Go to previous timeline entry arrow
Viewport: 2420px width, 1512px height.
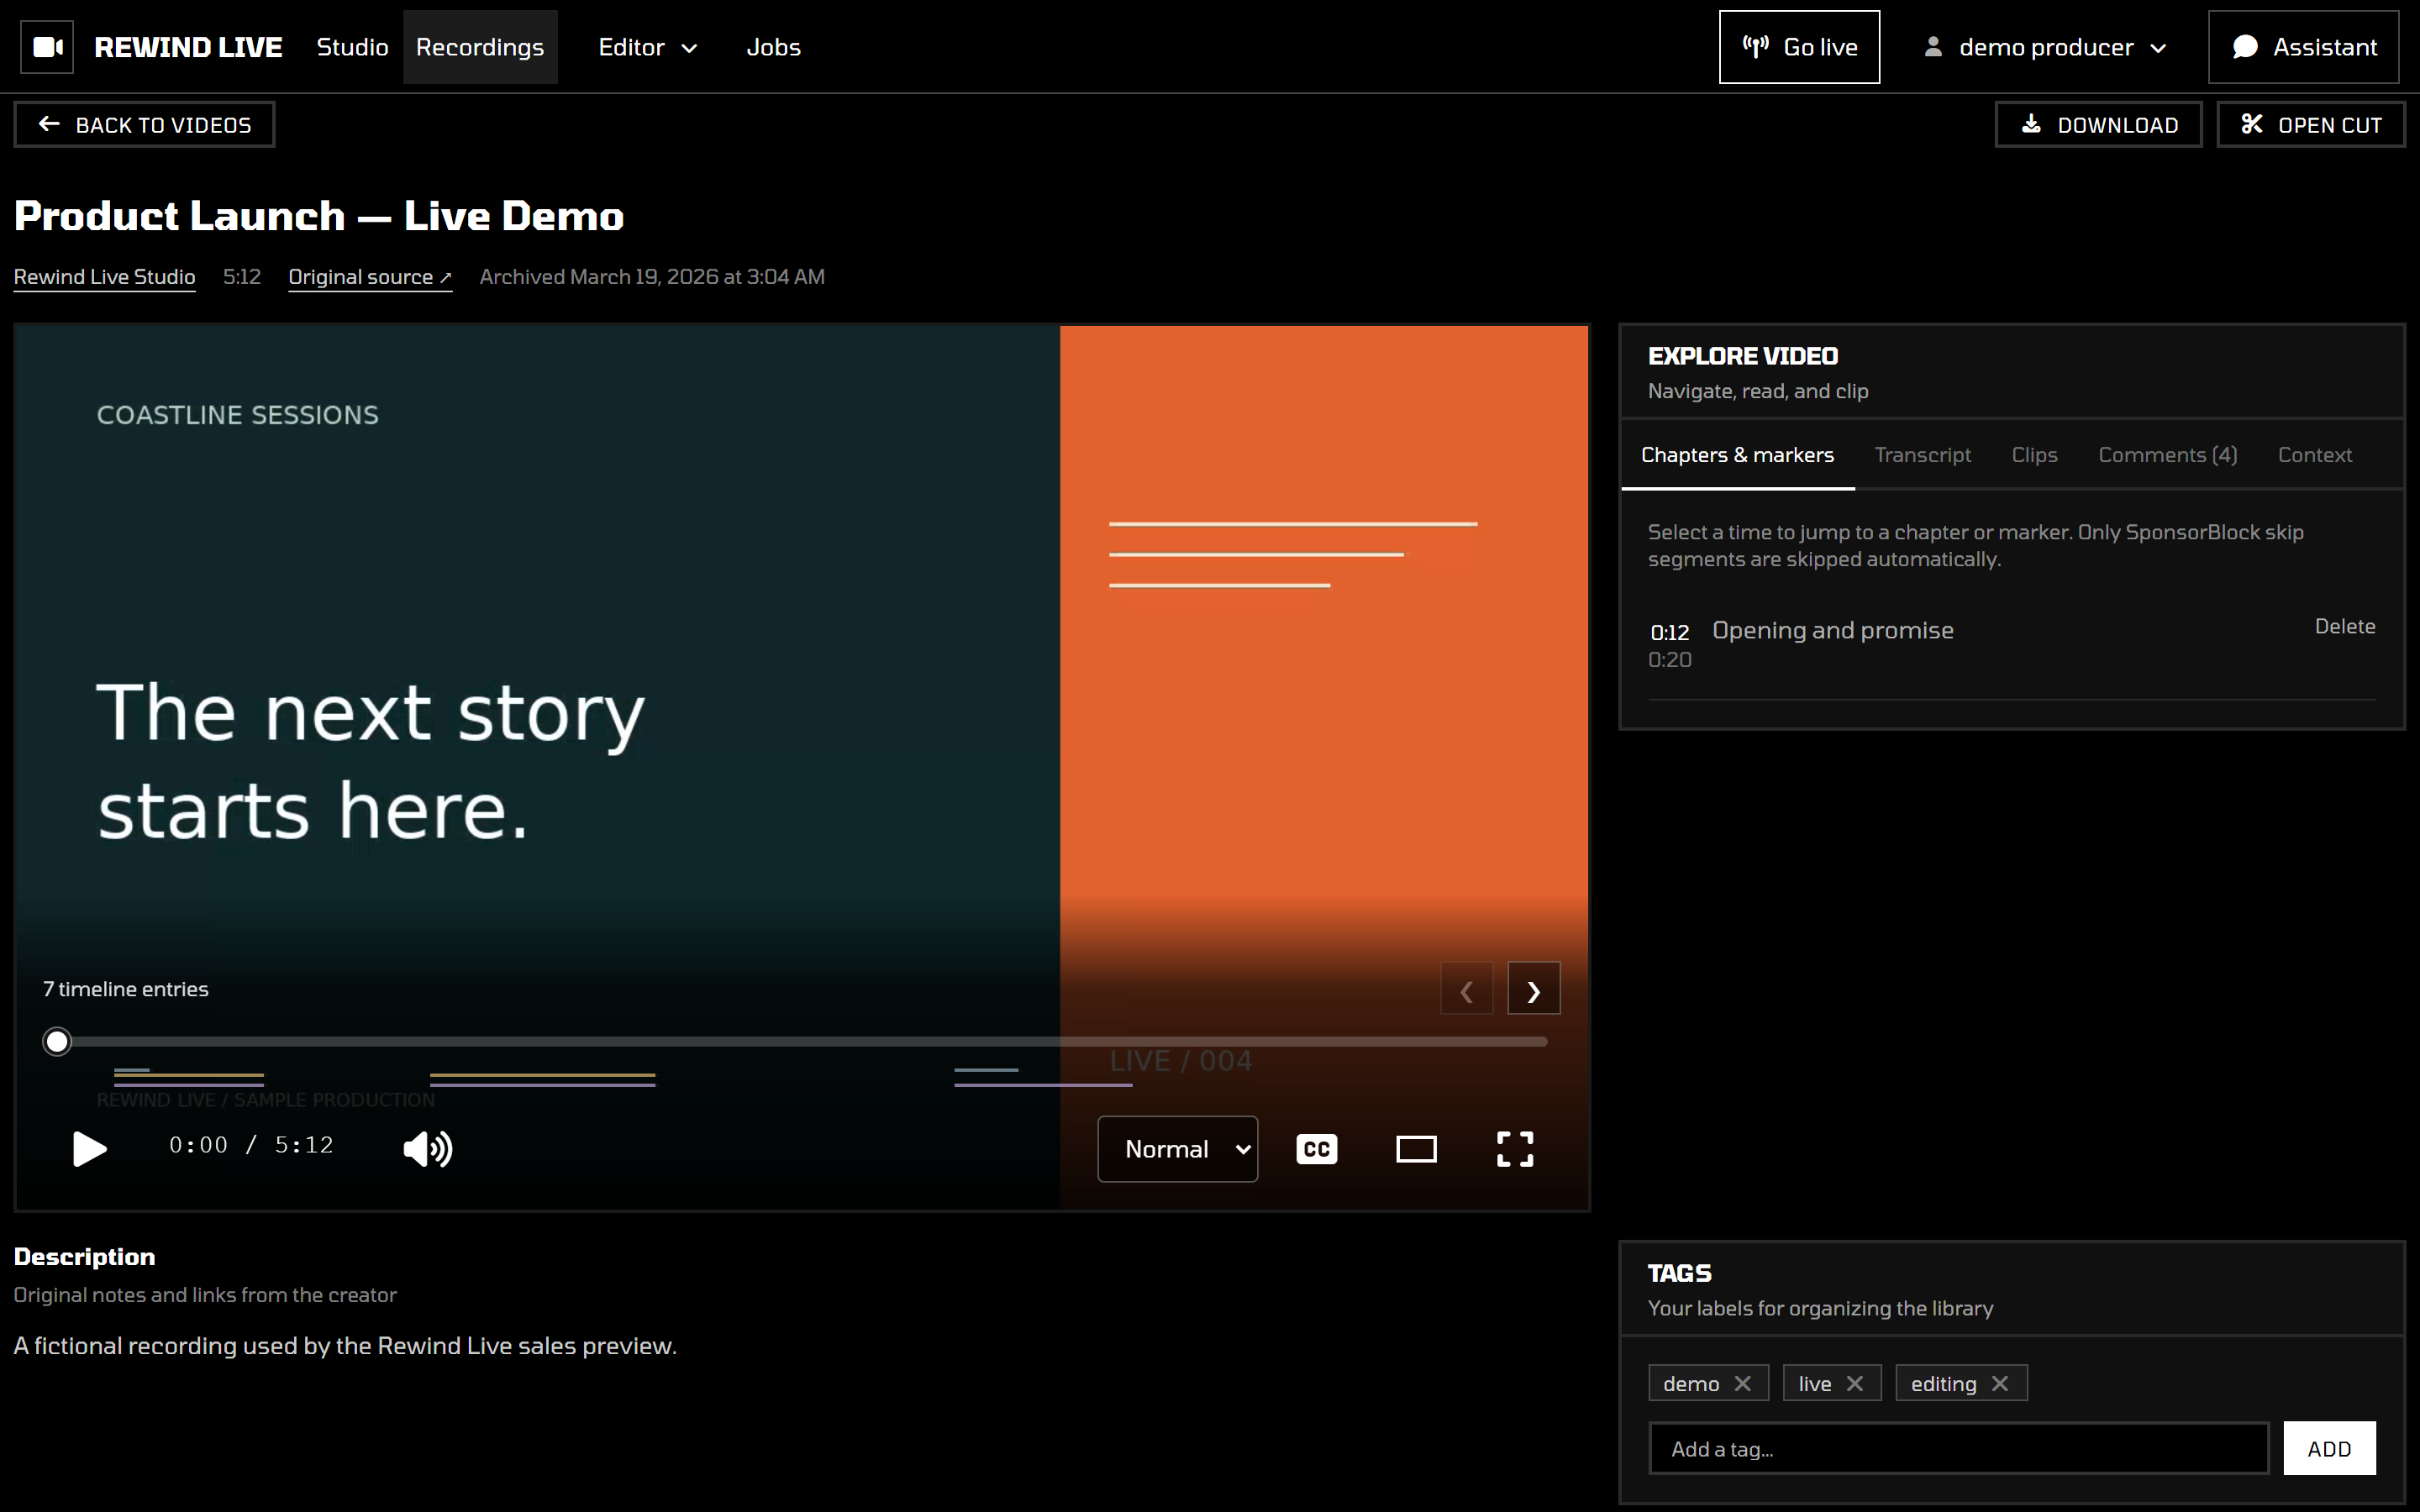(1467, 989)
